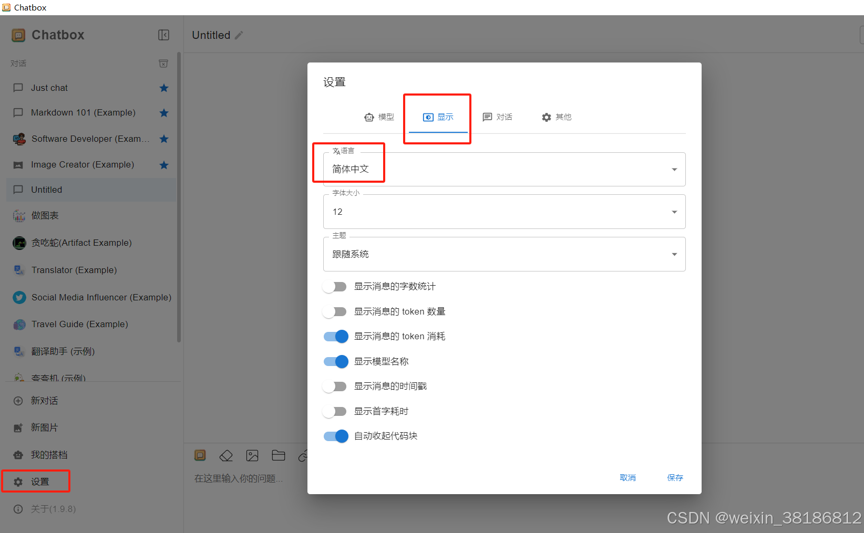Switch to the 对话 settings tab

click(x=497, y=117)
